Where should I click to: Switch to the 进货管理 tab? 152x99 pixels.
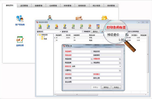click(x=24, y=6)
